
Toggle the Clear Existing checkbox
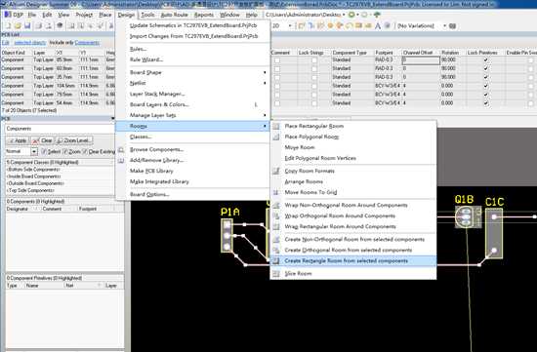pos(85,151)
